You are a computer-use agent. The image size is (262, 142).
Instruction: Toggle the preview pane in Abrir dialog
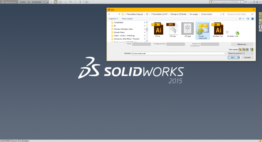tap(248, 19)
